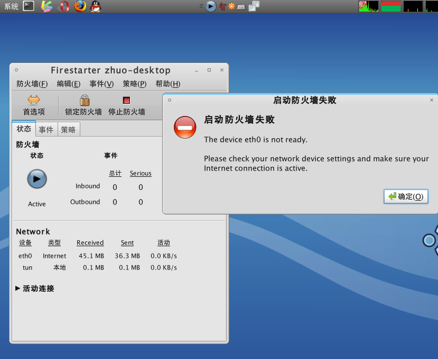Open window menu dot on error dialog

(x=170, y=100)
